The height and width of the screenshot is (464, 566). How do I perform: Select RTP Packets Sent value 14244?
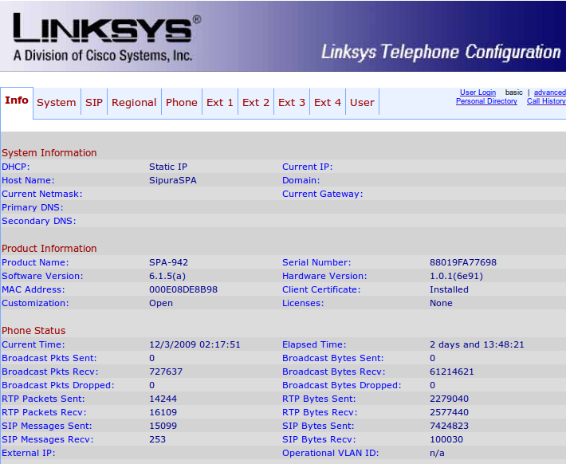163,399
